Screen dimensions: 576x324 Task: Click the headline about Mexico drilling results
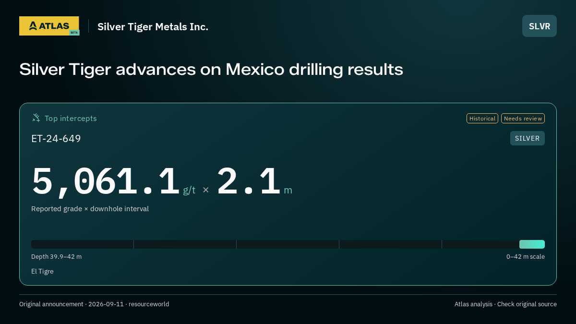click(211, 69)
